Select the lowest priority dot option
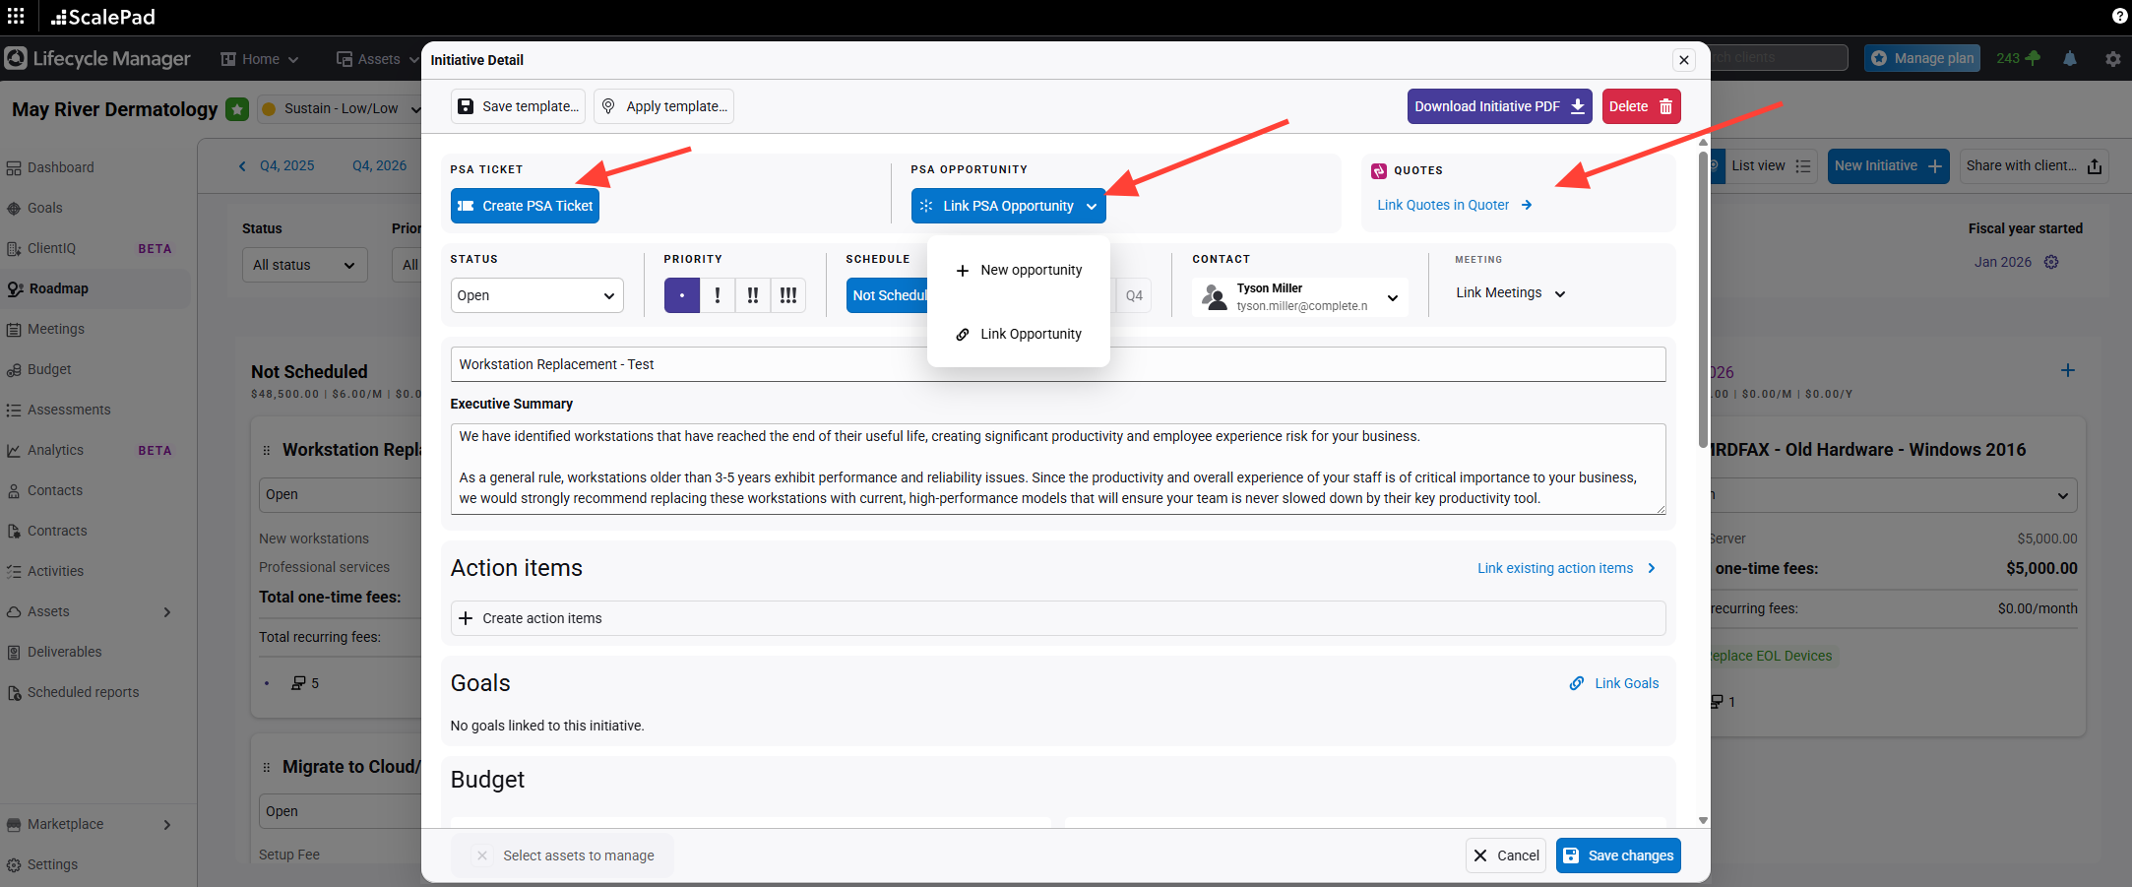This screenshot has width=2132, height=887. pyautogui.click(x=681, y=295)
